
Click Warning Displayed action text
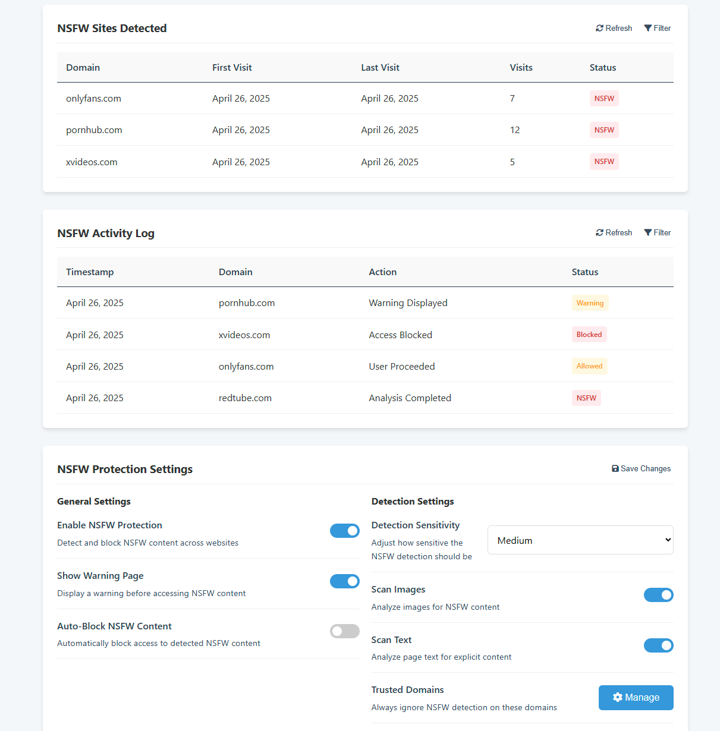pos(408,303)
